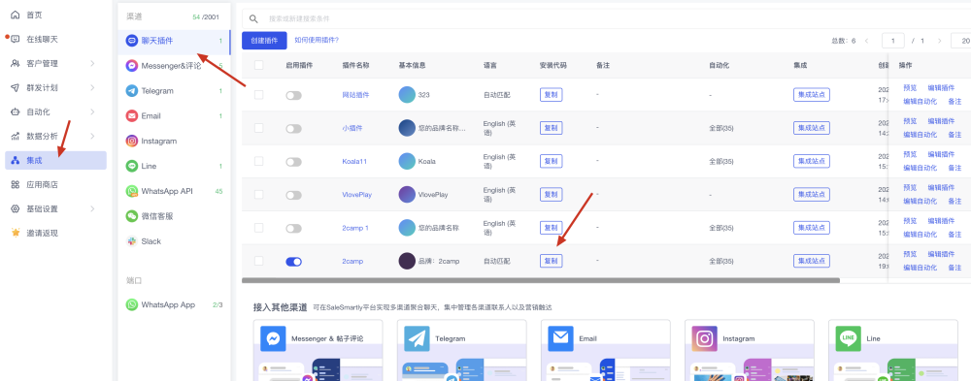971x381 pixels.
Task: Click the Messenger card icon under 接入其他渠道
Action: coord(273,339)
